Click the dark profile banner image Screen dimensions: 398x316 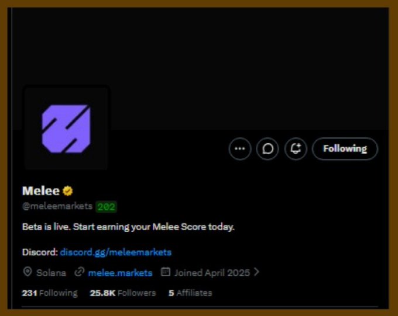[201, 68]
